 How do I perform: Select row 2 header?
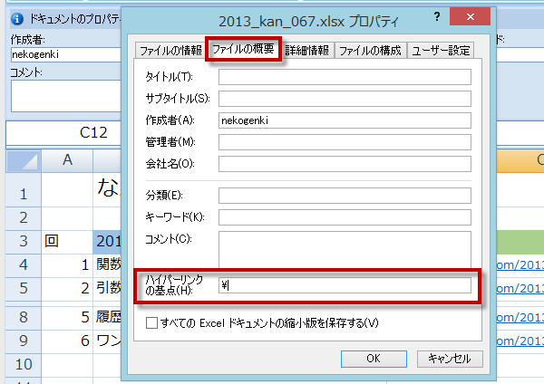[24, 218]
